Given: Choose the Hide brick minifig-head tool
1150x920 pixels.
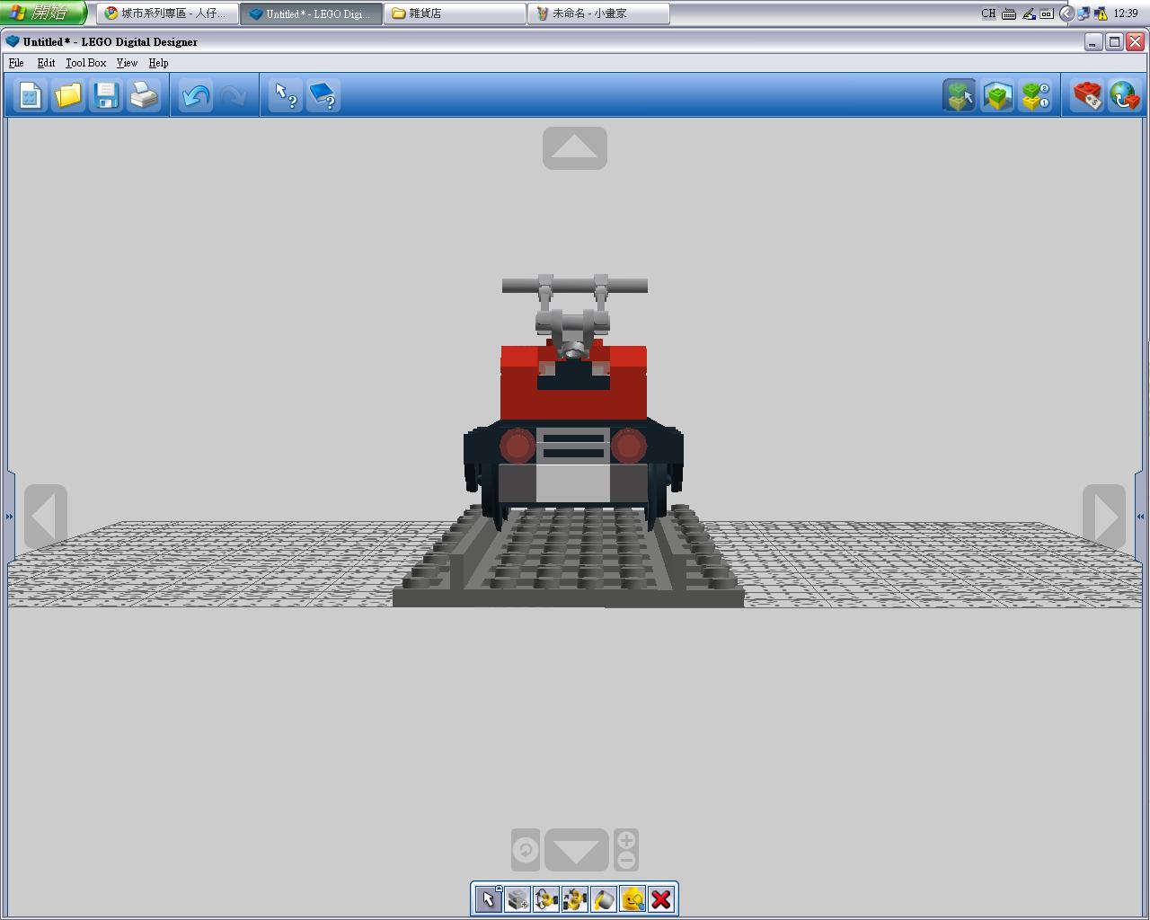Looking at the screenshot, I should [x=632, y=899].
